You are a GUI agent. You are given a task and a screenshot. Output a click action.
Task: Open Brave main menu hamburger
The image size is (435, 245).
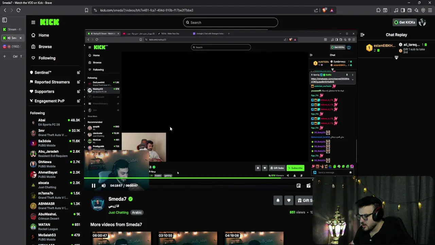[430, 10]
